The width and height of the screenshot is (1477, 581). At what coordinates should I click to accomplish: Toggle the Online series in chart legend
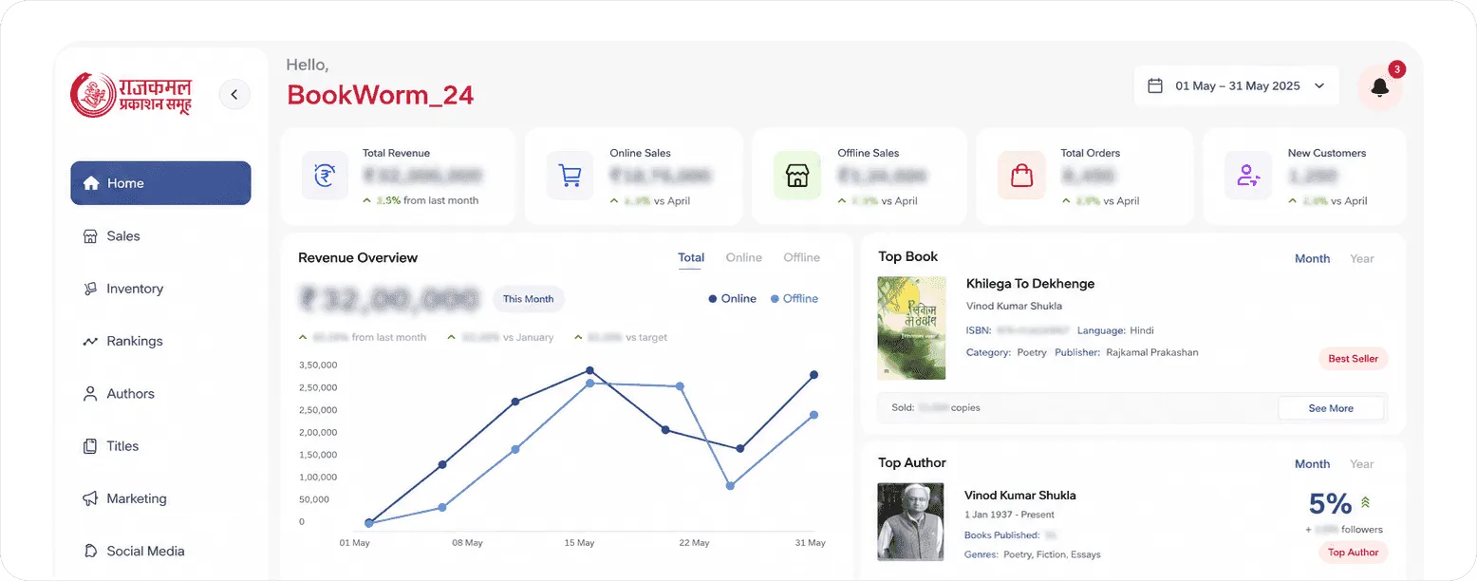tap(732, 299)
